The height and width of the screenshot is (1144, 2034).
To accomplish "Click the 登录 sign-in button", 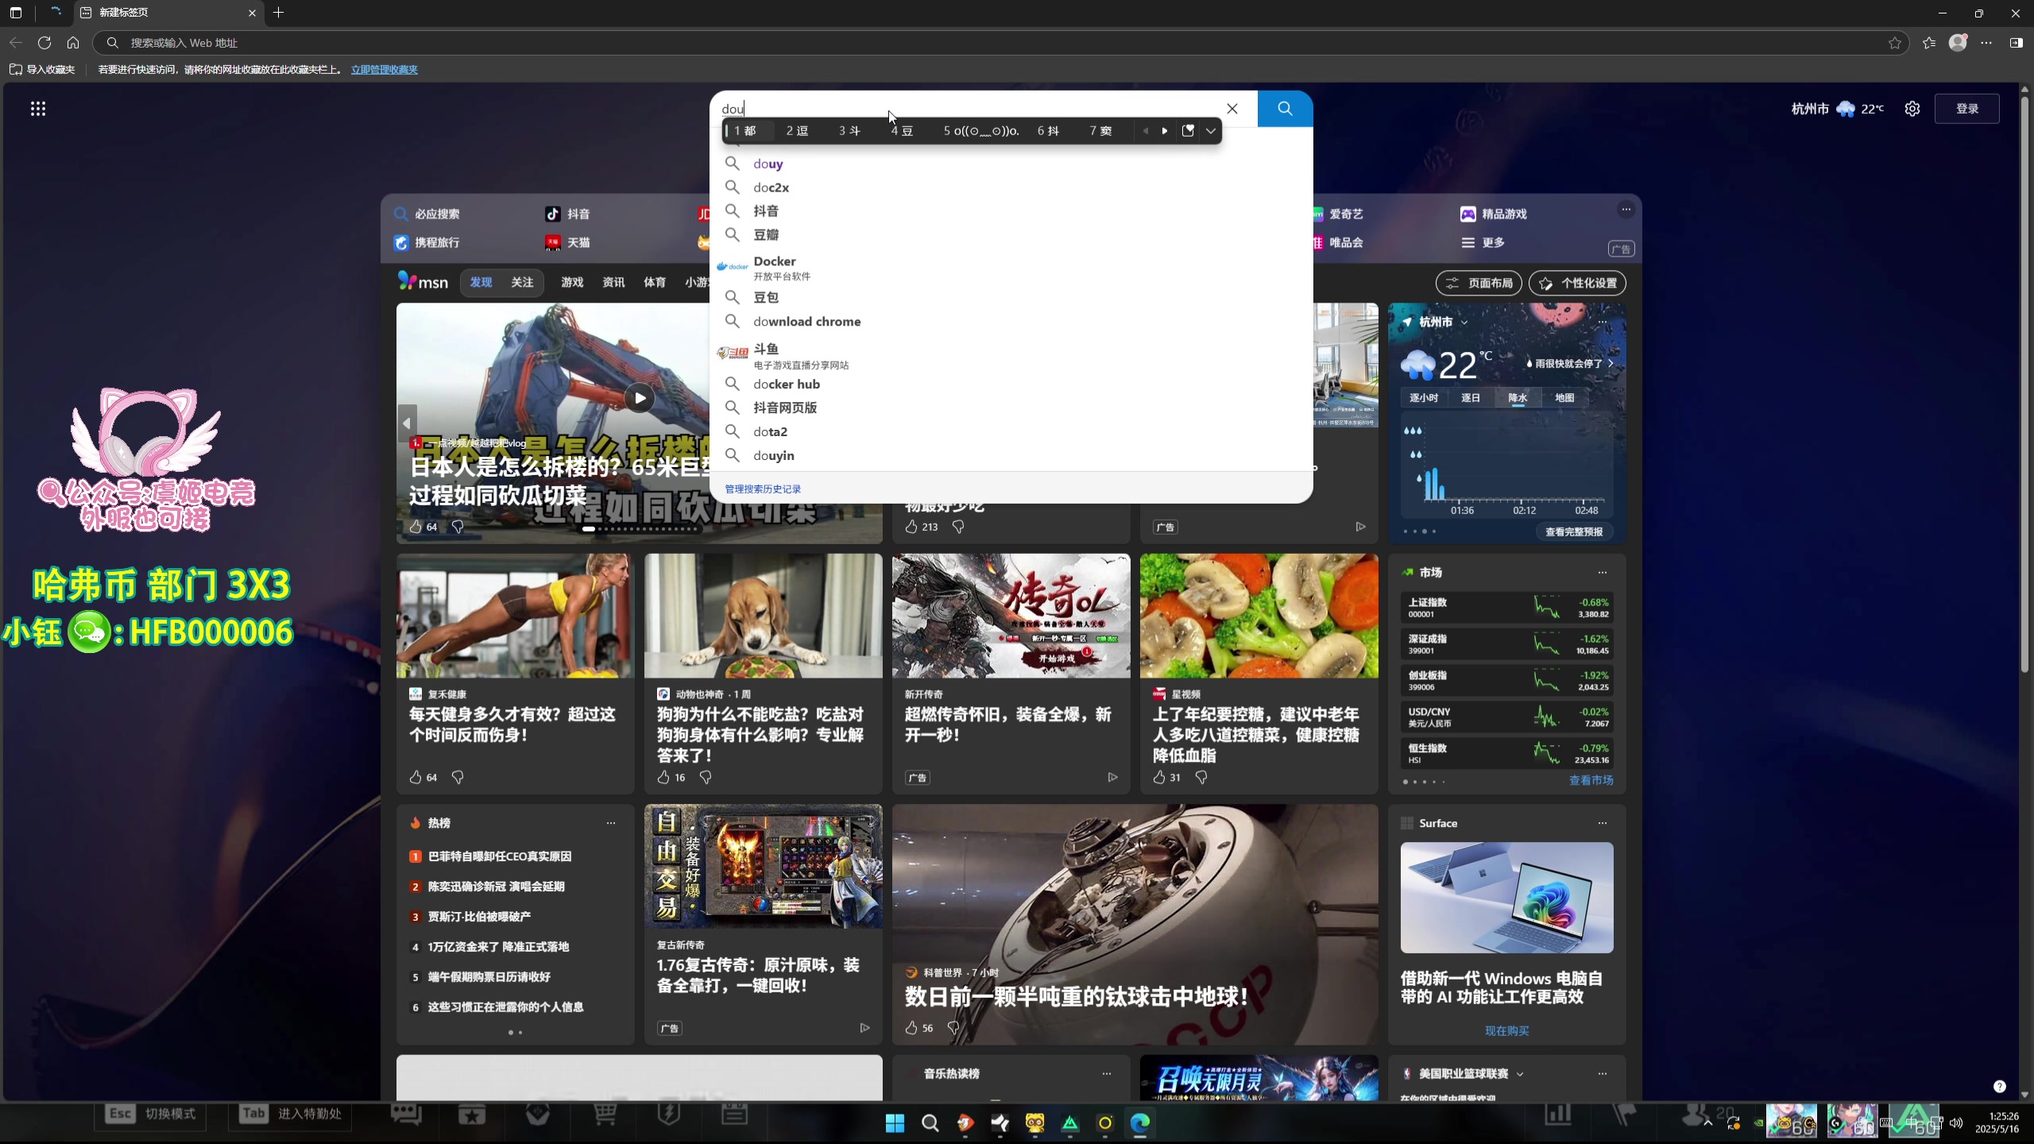I will (1967, 109).
